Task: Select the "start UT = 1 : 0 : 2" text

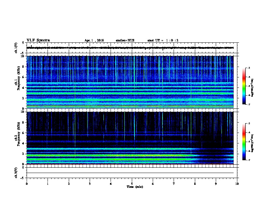Action: click(x=163, y=40)
